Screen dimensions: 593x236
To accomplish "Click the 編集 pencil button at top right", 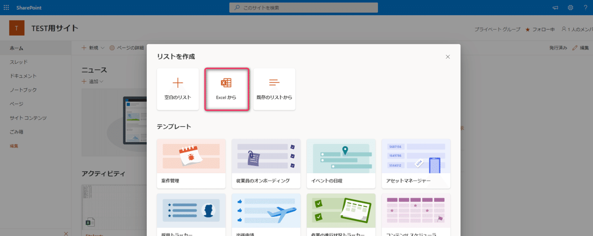I will pyautogui.click(x=580, y=48).
